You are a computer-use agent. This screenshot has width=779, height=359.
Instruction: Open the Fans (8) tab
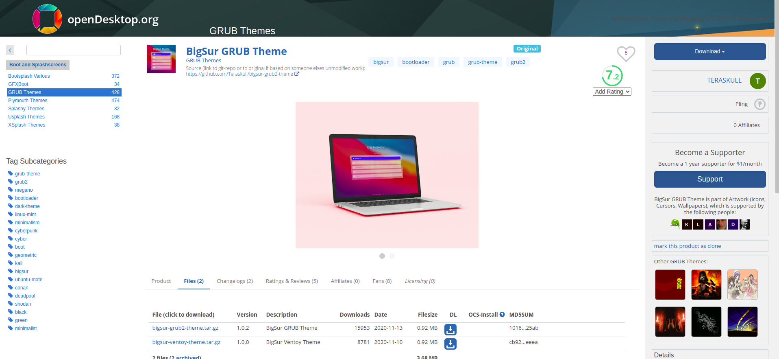coord(382,281)
